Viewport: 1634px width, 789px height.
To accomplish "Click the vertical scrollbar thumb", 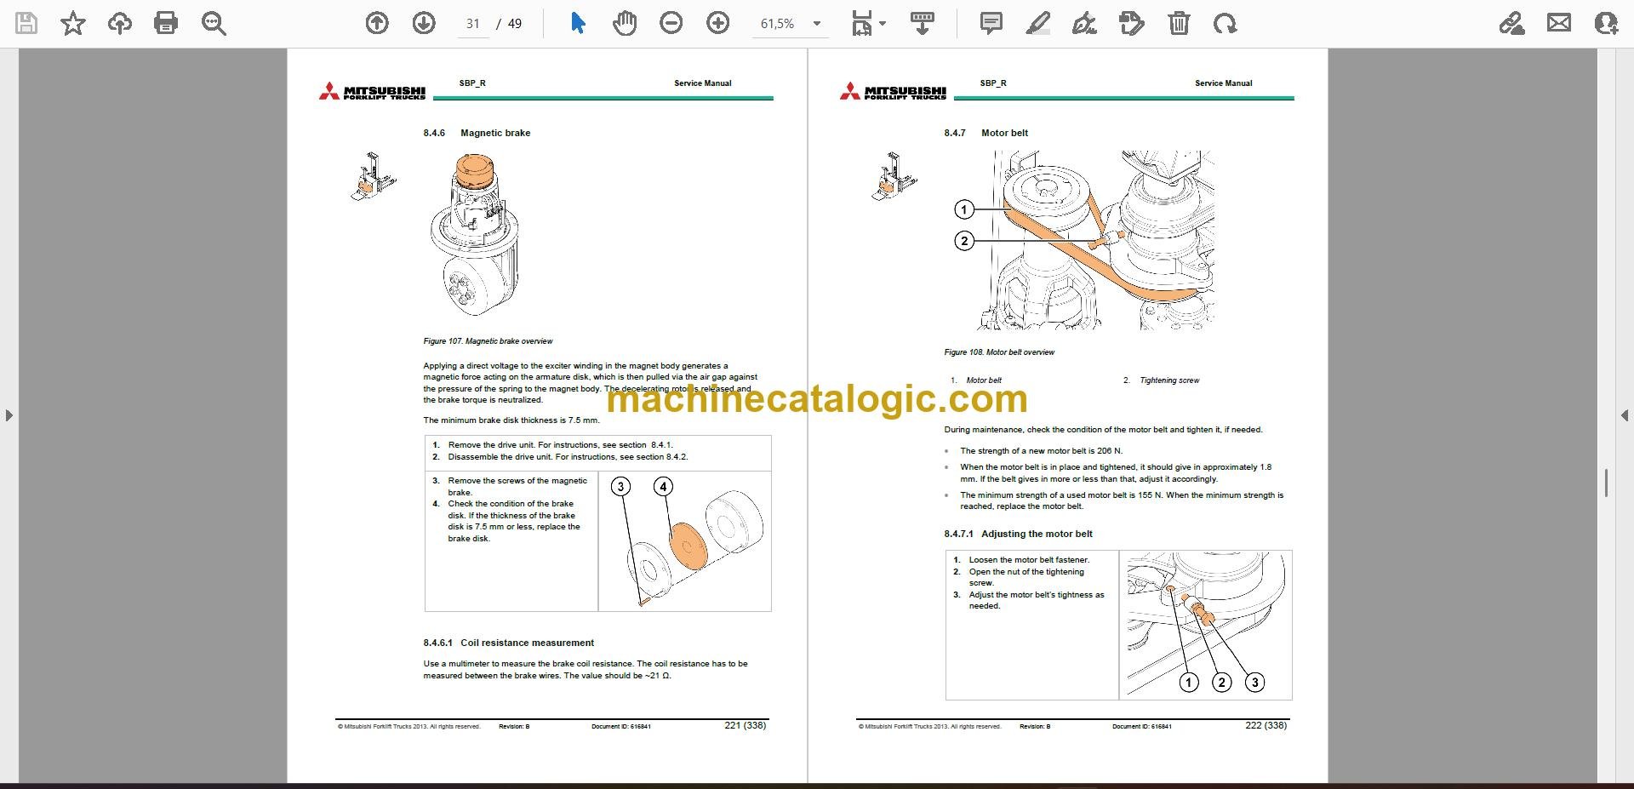I will pyautogui.click(x=1606, y=483).
